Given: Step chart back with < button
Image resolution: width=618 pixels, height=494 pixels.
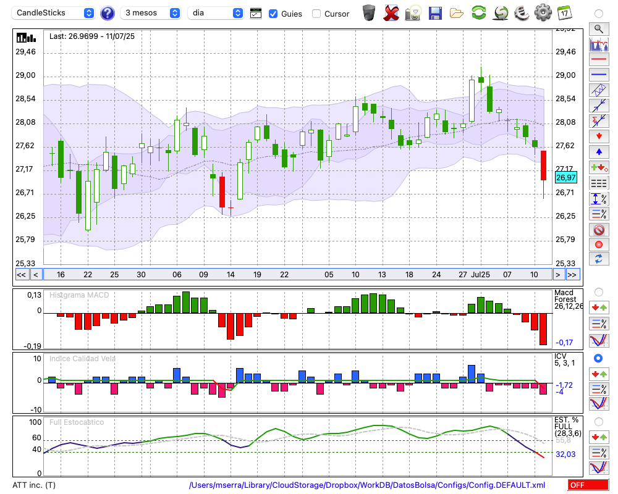Looking at the screenshot, I should coord(35,275).
